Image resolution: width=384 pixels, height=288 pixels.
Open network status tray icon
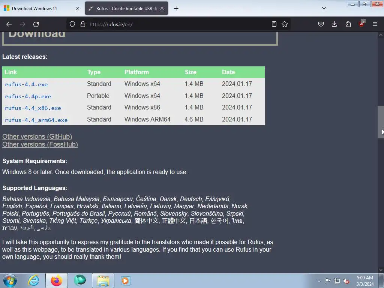pos(337,281)
